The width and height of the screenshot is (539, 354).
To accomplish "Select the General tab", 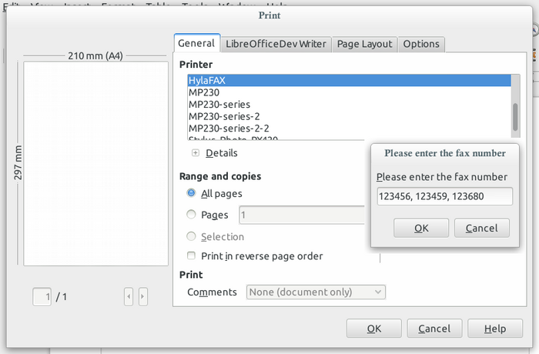I will pyautogui.click(x=196, y=44).
